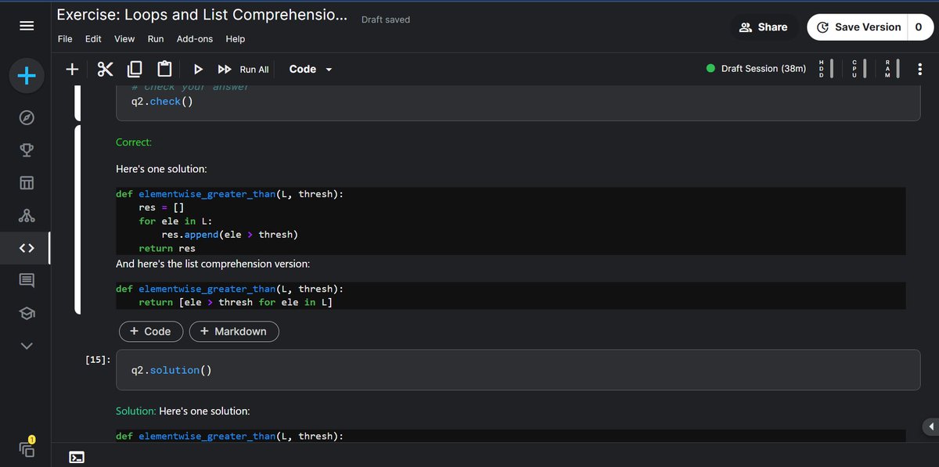Cut the selected cell with scissors
The height and width of the screenshot is (467, 939).
tap(105, 69)
